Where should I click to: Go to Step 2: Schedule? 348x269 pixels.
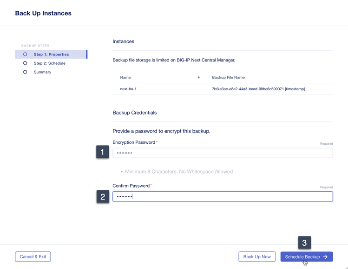pyautogui.click(x=50, y=63)
